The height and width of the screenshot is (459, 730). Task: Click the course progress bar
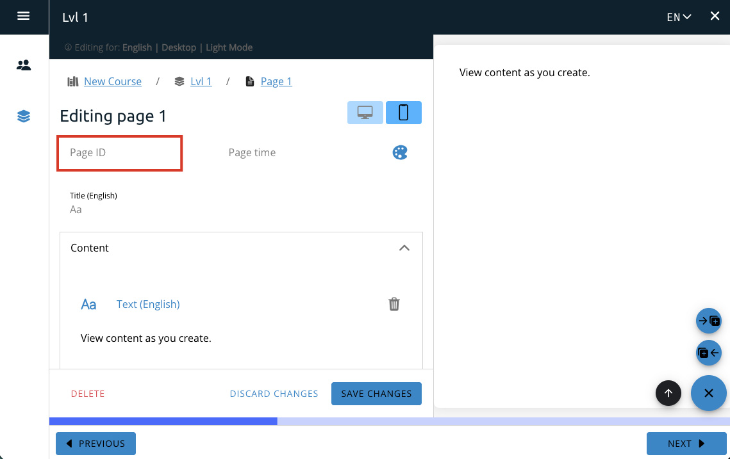point(389,421)
